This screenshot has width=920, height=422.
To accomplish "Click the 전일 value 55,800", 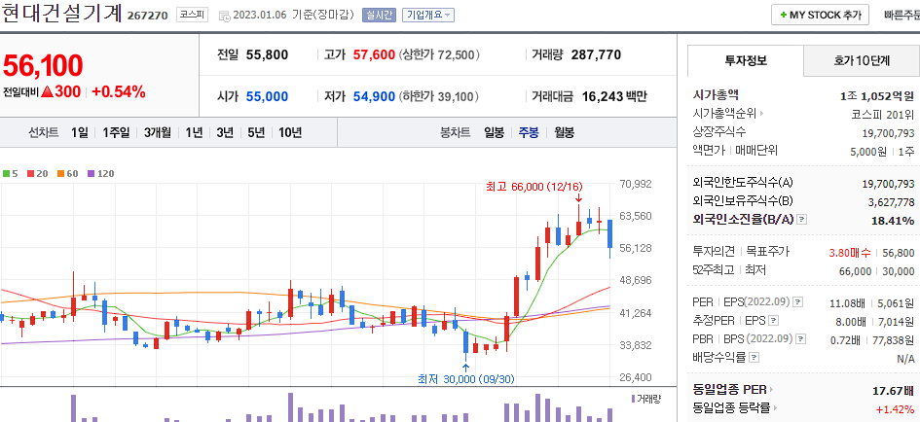I will point(267,55).
